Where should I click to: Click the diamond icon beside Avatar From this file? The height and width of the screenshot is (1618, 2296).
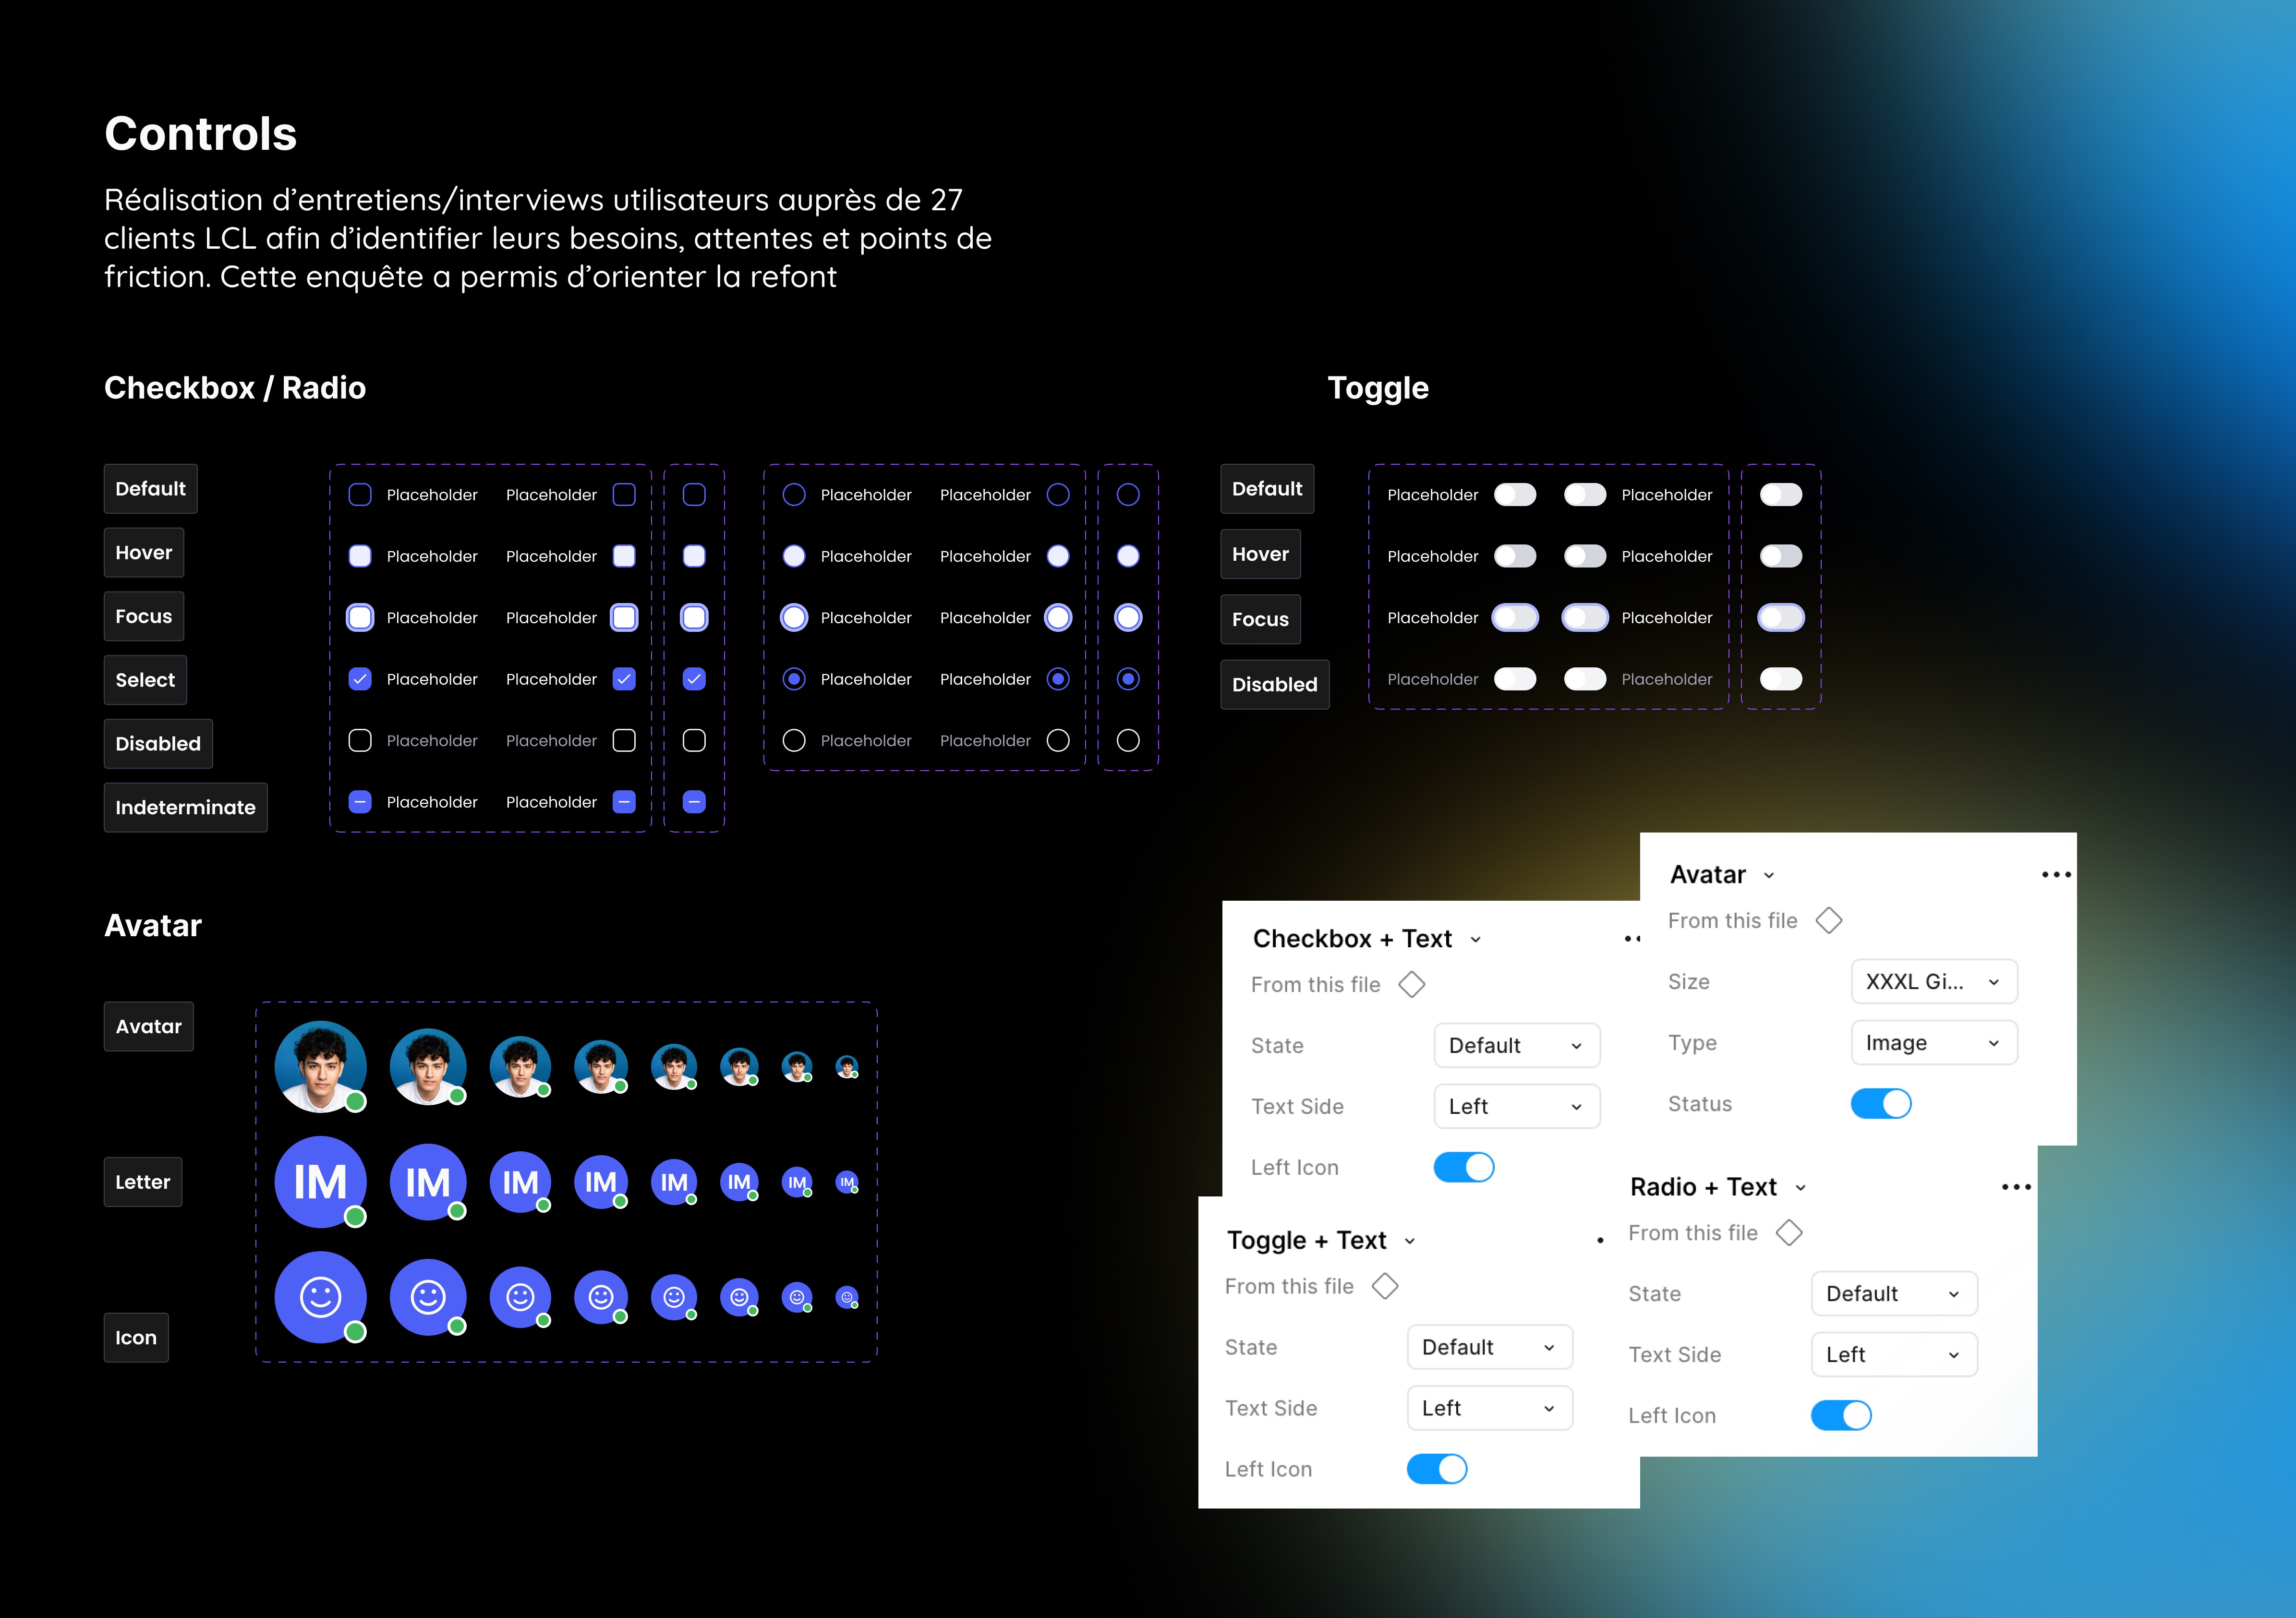pyautogui.click(x=1828, y=920)
